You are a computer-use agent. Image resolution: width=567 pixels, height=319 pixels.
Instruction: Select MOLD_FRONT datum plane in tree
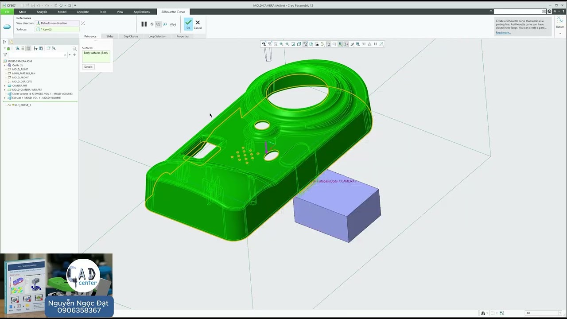20,78
